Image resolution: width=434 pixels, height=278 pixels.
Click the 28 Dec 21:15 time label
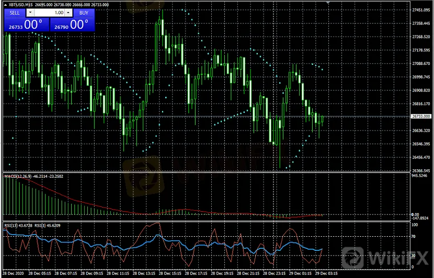click(x=248, y=273)
